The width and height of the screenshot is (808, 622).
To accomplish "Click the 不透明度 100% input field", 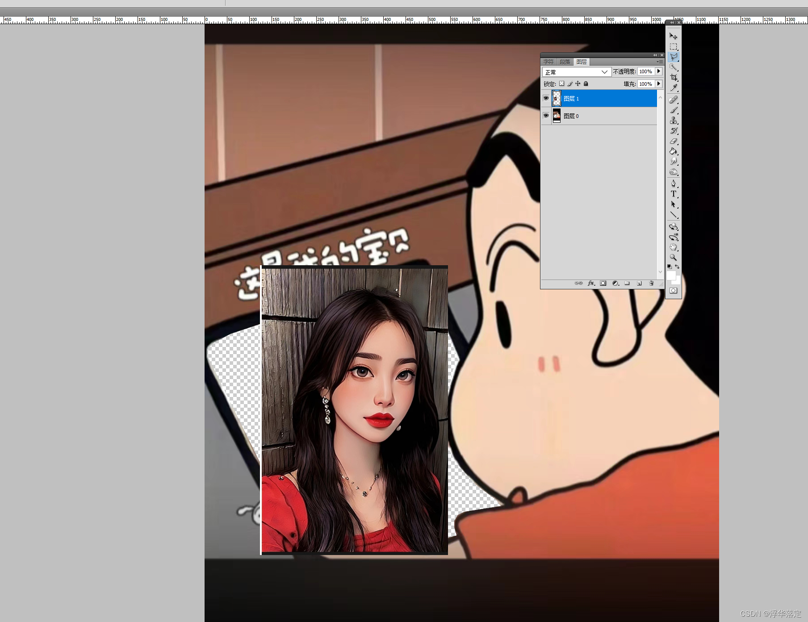I will click(x=646, y=71).
